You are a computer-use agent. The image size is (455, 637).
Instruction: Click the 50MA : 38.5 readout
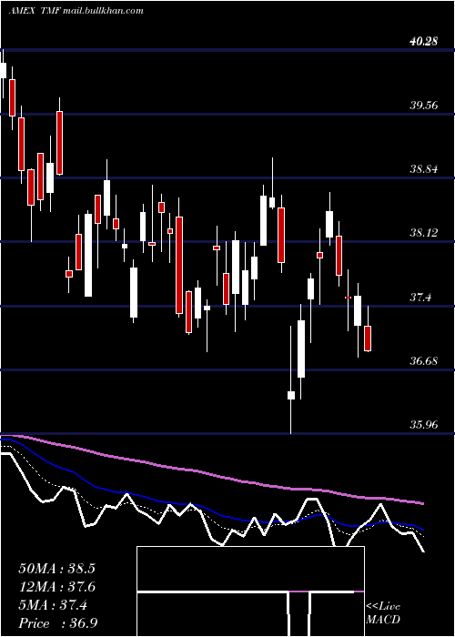[56, 569]
